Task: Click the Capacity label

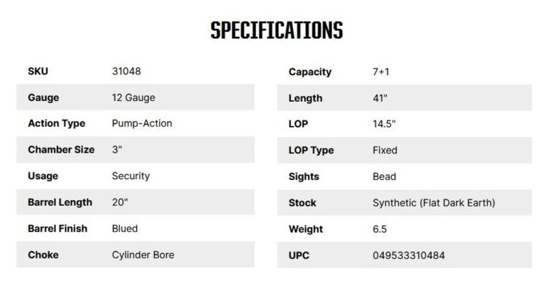Action: 310,72
